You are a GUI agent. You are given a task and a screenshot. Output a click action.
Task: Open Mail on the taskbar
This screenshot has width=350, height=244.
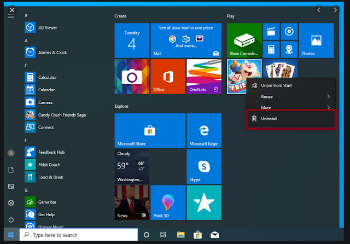click(215, 235)
